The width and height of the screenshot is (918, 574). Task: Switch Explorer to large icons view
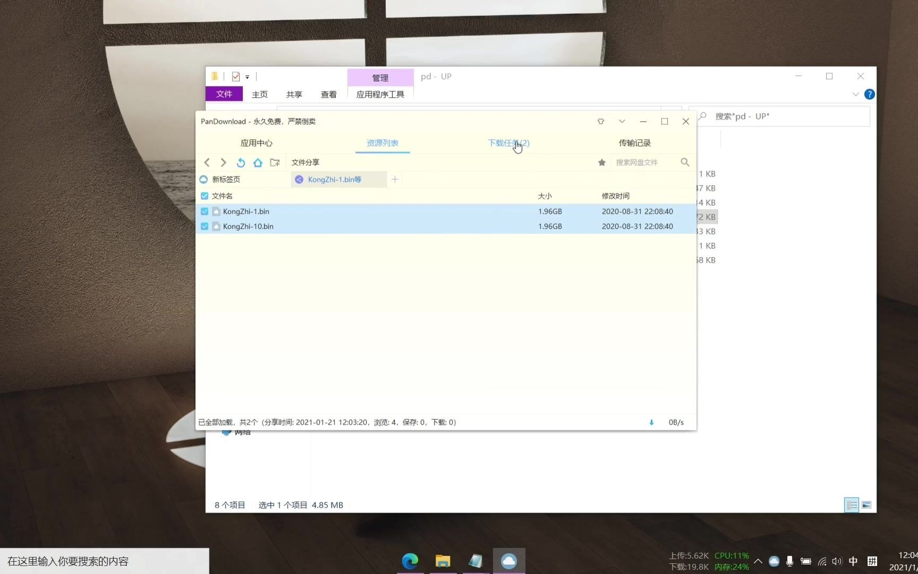(x=866, y=505)
